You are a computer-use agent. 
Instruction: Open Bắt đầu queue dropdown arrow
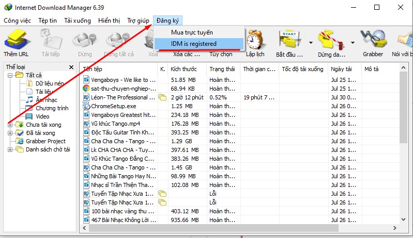click(x=311, y=43)
